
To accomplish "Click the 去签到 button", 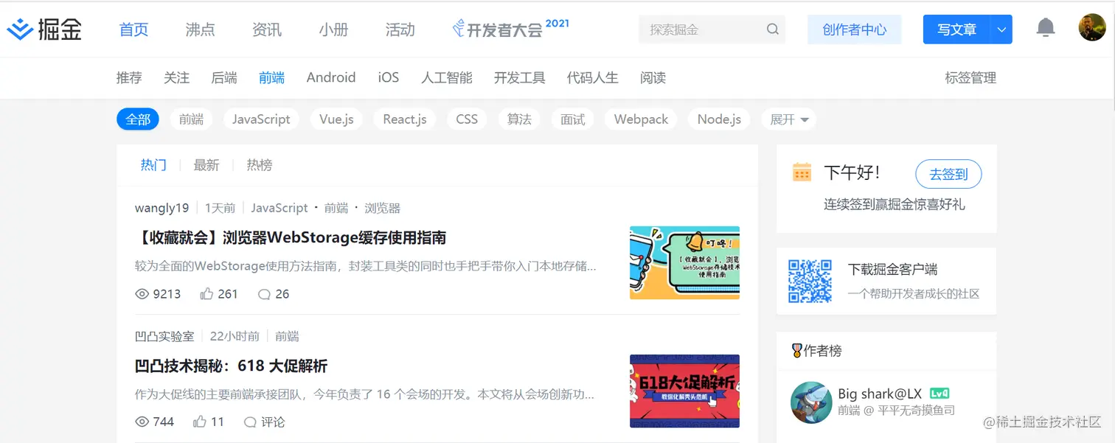I will click(948, 174).
